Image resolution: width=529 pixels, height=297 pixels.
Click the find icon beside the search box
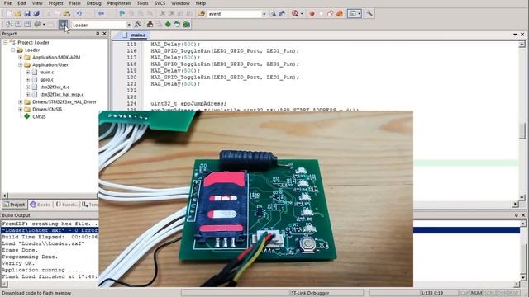273,14
